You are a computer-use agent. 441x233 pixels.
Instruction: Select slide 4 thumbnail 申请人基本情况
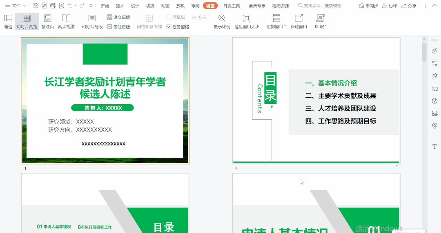pyautogui.click(x=316, y=203)
